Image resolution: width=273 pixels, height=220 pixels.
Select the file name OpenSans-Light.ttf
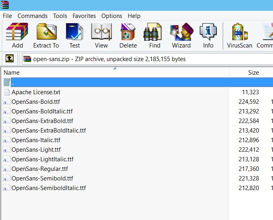36,150
